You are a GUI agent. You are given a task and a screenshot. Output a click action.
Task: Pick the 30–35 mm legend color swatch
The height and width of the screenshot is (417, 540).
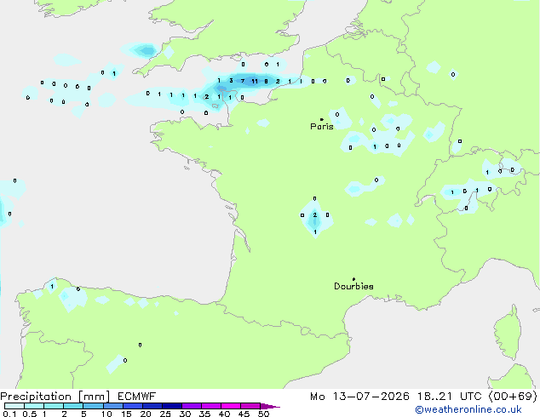(192, 406)
